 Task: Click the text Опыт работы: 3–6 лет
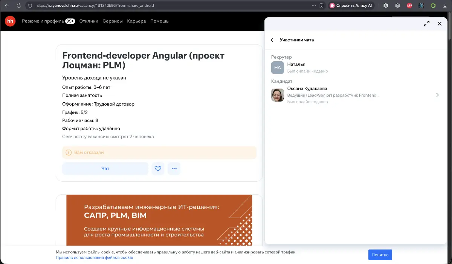pyautogui.click(x=86, y=87)
